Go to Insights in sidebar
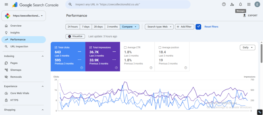The height and width of the screenshot is (115, 263). pos(23,33)
